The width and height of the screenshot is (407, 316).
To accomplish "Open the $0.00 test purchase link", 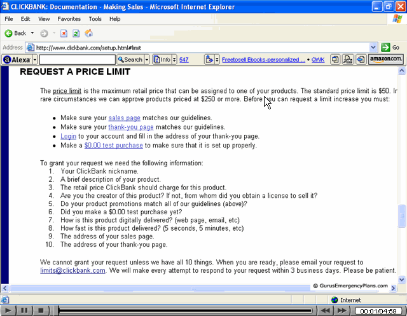I will [x=113, y=146].
